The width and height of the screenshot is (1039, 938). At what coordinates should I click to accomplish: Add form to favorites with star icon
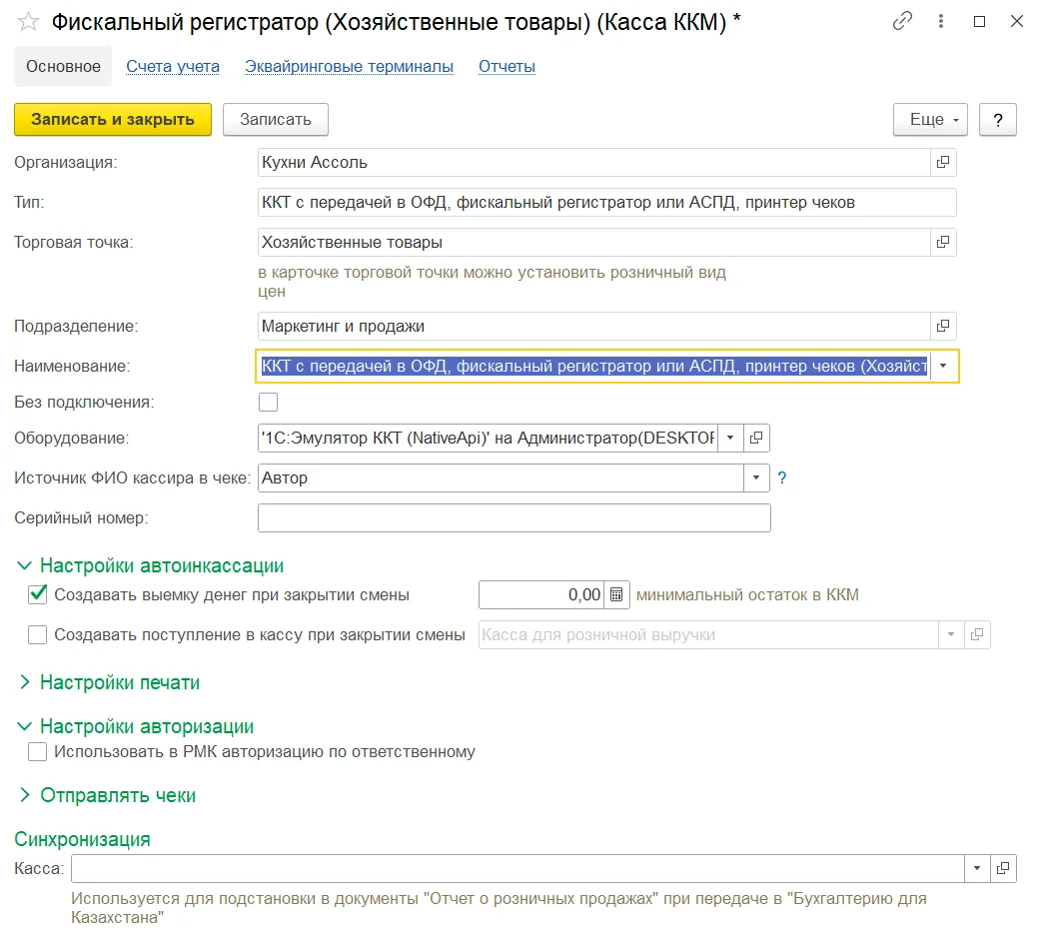pyautogui.click(x=28, y=23)
